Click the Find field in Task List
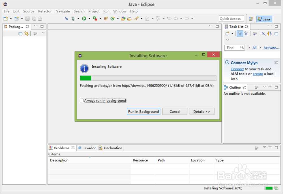This screenshot has height=194, width=283. (x=234, y=48)
